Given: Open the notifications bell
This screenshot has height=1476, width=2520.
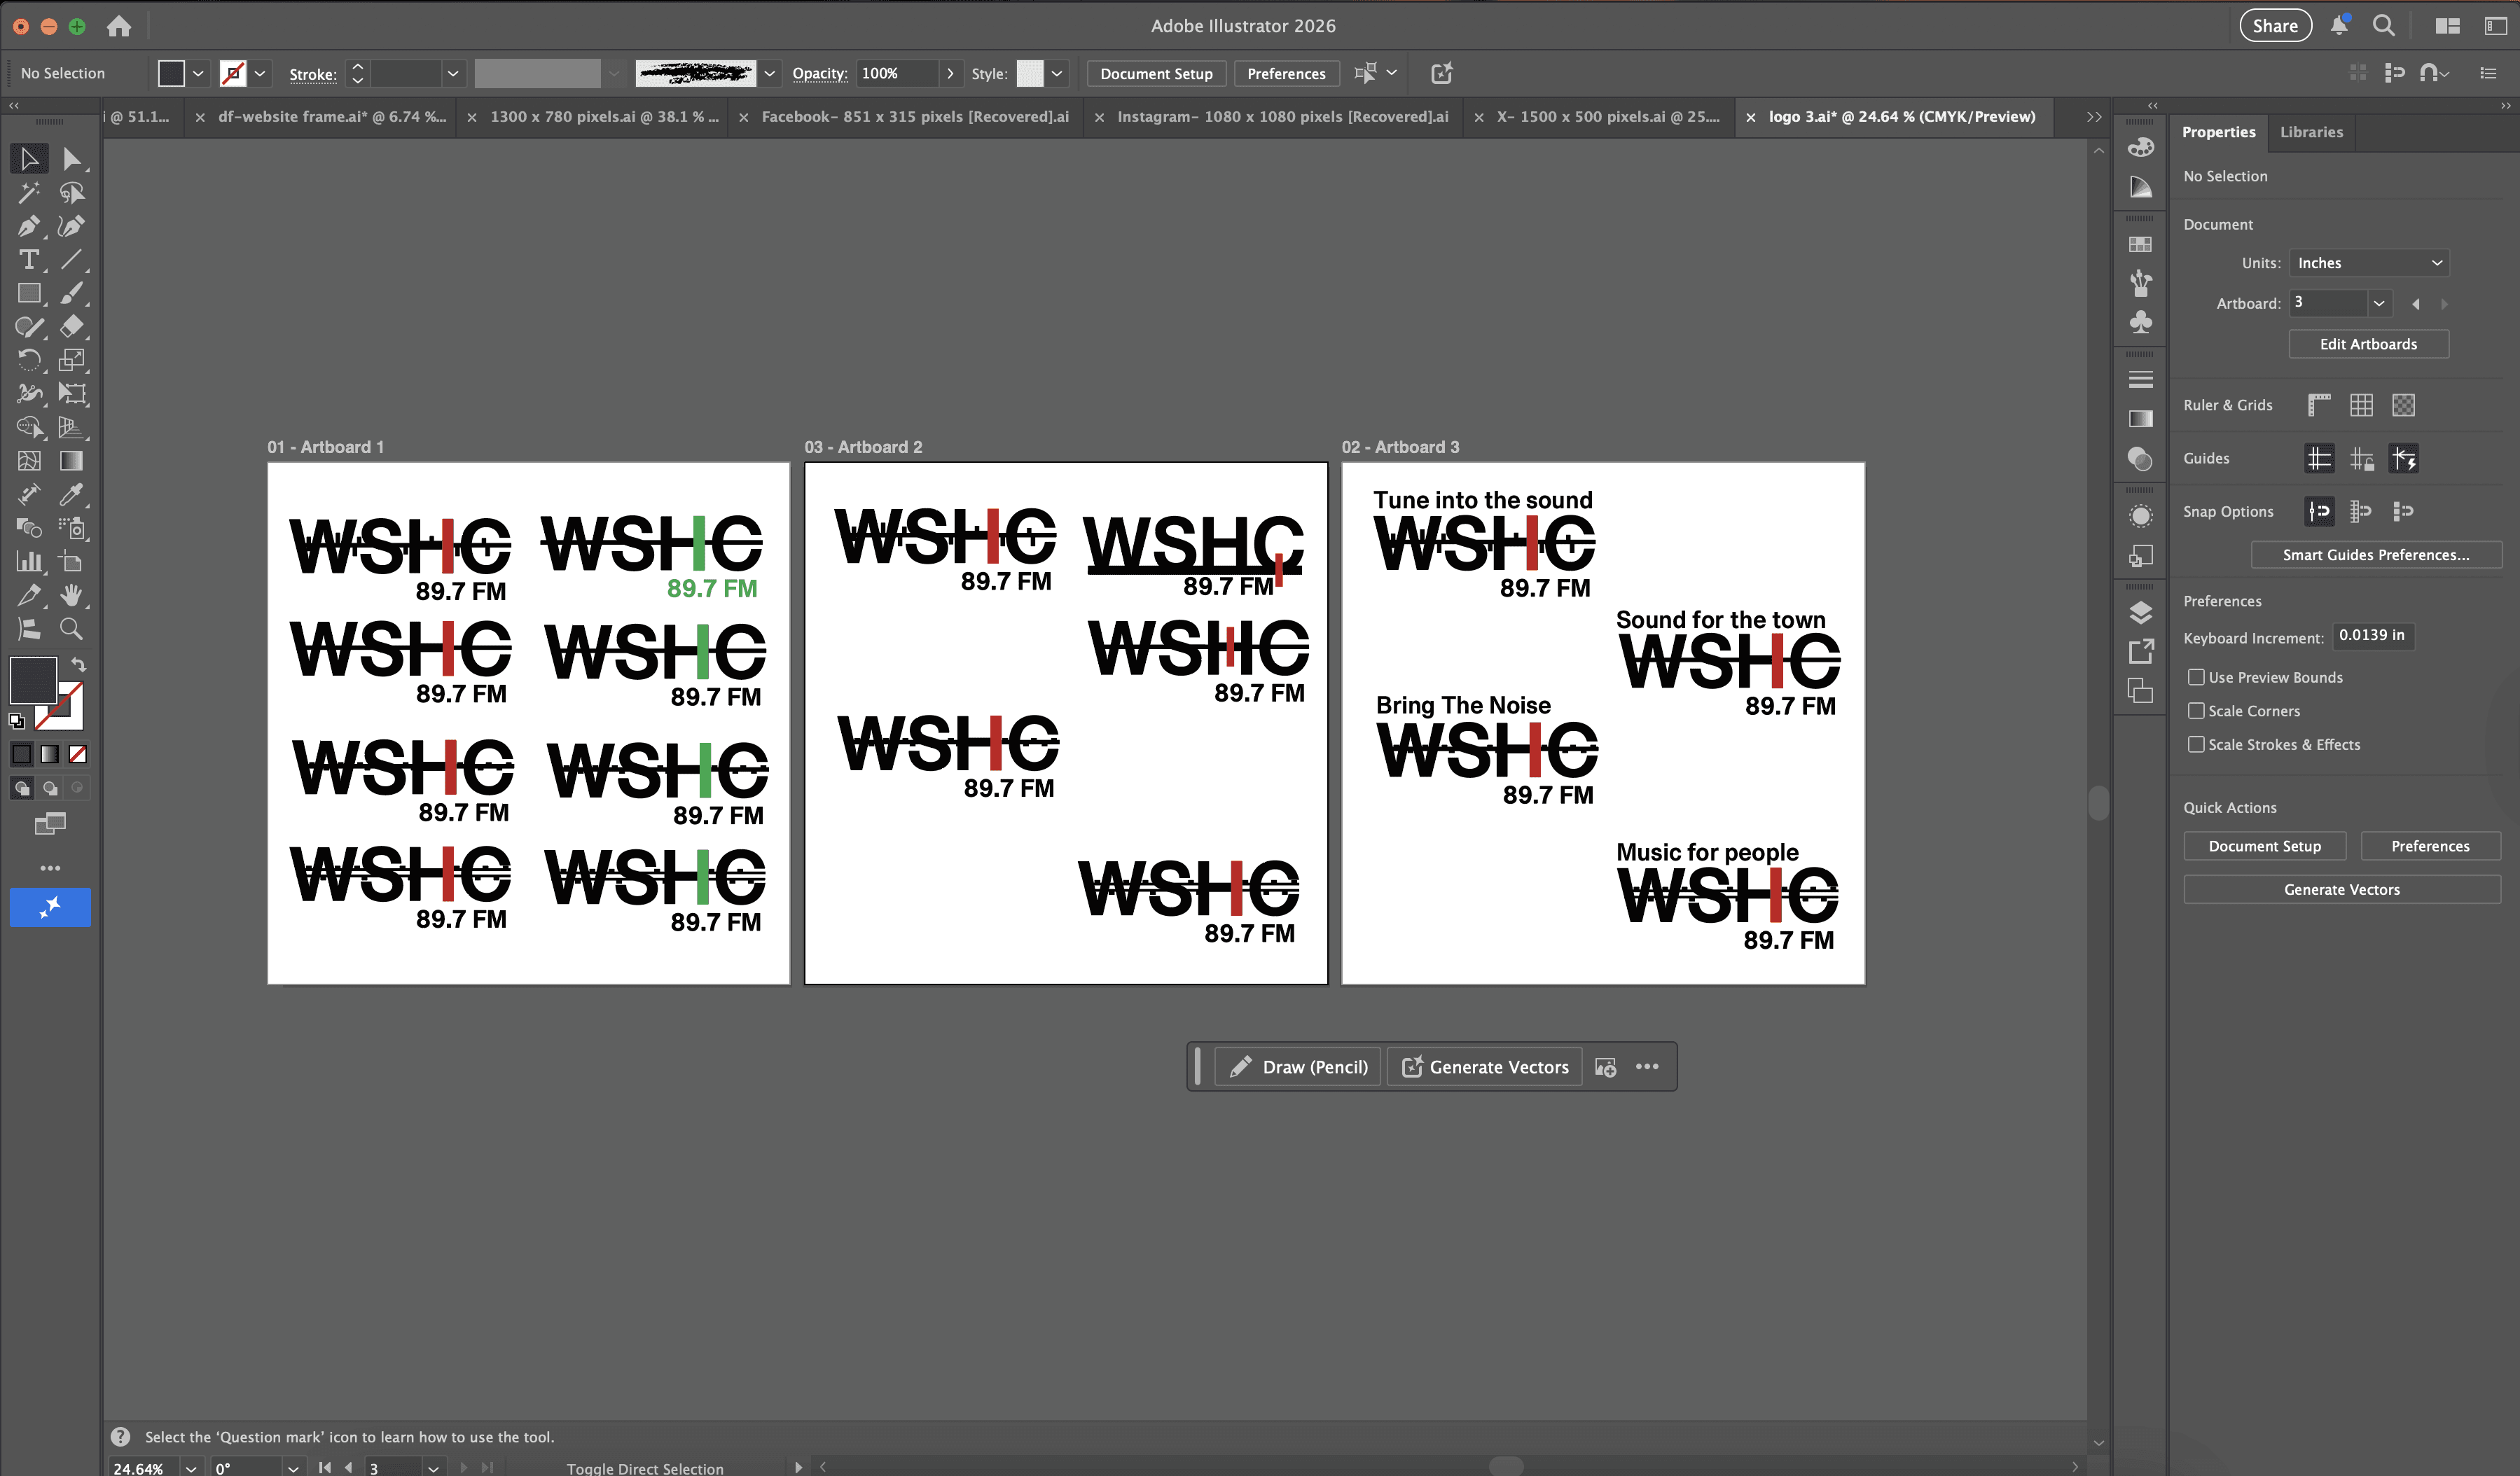Looking at the screenshot, I should pyautogui.click(x=2338, y=26).
